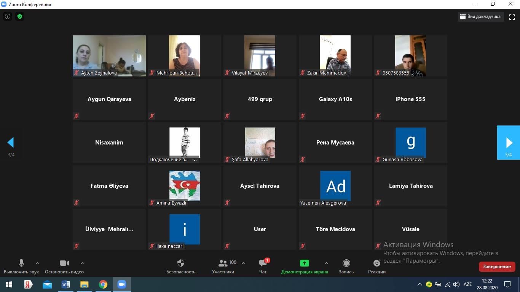Viewport: 520px width, 292px height.
Task: Click Подключение з... participant tile
Action: point(185,143)
